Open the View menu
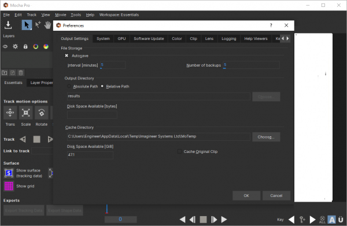The image size is (347, 226). pyautogui.click(x=46, y=15)
